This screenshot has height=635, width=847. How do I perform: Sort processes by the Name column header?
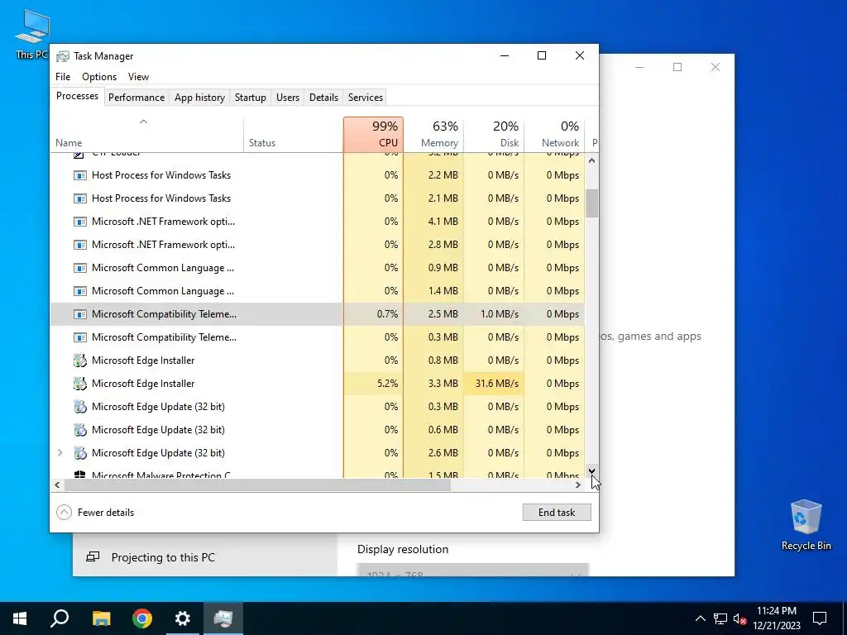pos(147,135)
